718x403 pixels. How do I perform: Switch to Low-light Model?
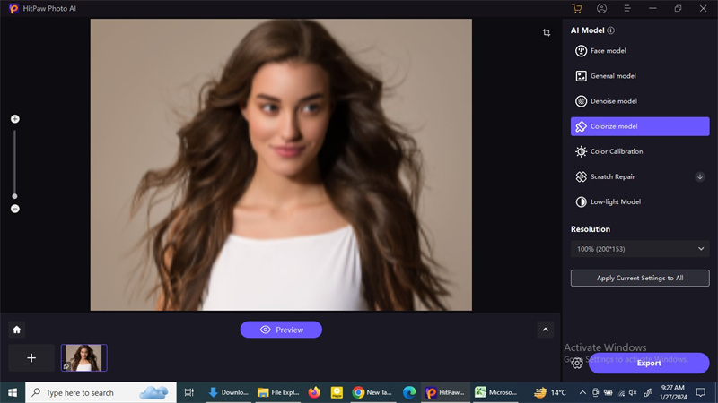pos(639,201)
